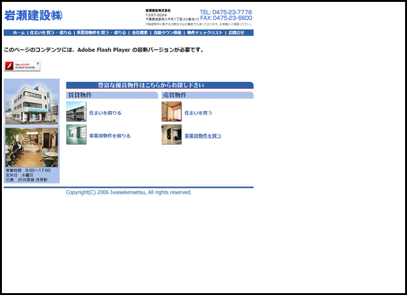Open 住まいを買う・借りる in the nav bar
Screen dimensions: 407x295
51,32
